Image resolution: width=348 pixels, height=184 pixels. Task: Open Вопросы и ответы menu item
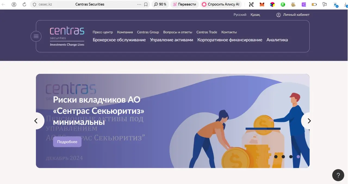178,32
